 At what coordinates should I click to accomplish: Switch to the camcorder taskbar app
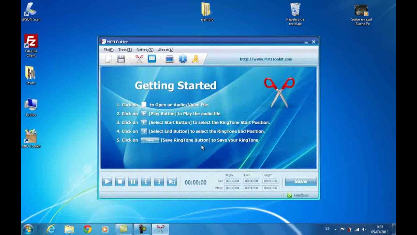point(142,229)
